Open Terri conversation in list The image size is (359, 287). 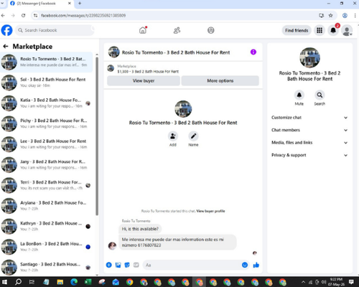click(47, 185)
